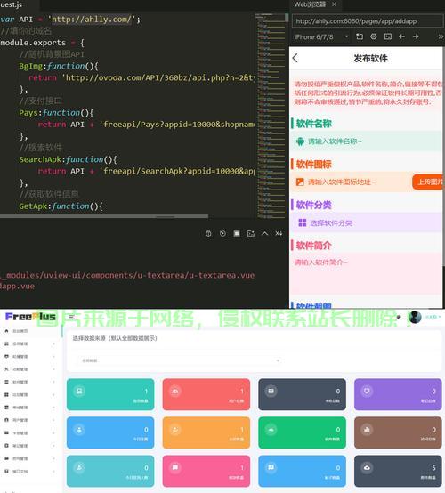The image size is (445, 493).
Task: Click the up-arrow icon in console toolbar
Action: 265,233
